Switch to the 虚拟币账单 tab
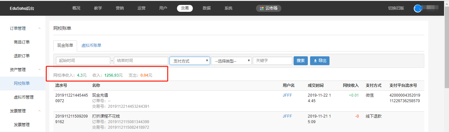 point(91,46)
